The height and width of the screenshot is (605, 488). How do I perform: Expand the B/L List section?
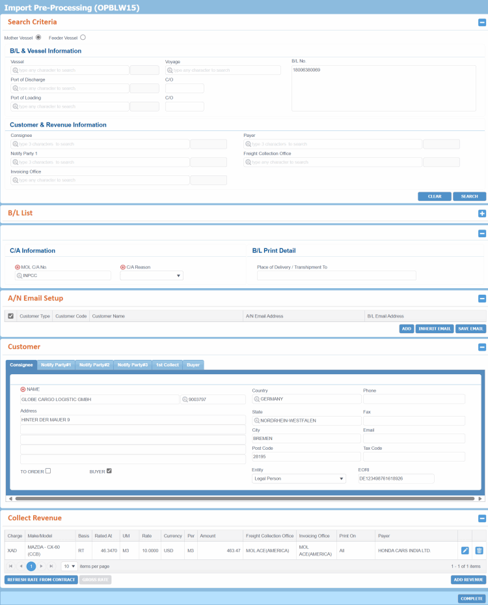click(x=482, y=213)
